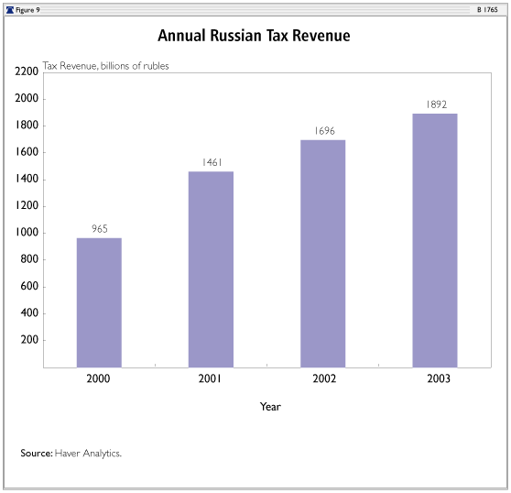Click the 2200 y-axis value
Viewport: 511px width, 493px height.
27,71
